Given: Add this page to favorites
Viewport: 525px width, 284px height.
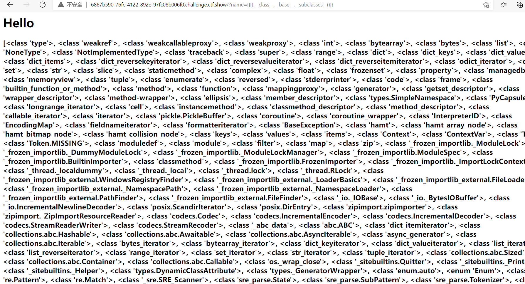Looking at the screenshot, I should click(486, 5).
